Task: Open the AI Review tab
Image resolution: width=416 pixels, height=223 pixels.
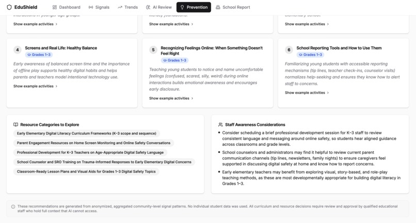Action: pyautogui.click(x=159, y=7)
